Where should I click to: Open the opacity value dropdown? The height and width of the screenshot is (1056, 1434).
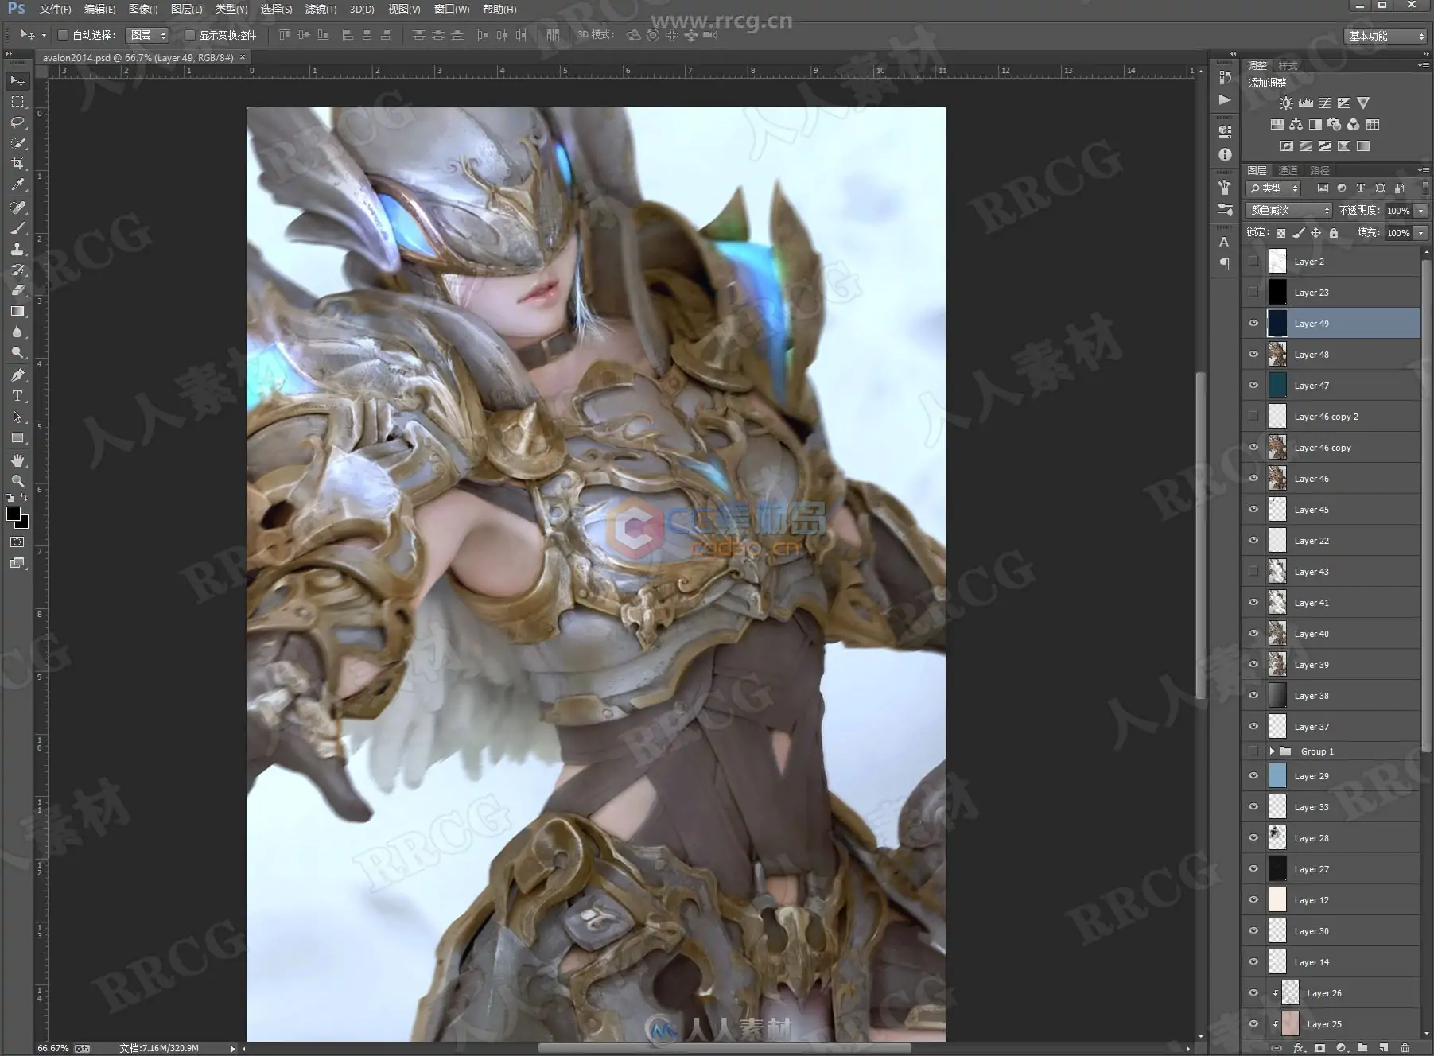[x=1421, y=211]
